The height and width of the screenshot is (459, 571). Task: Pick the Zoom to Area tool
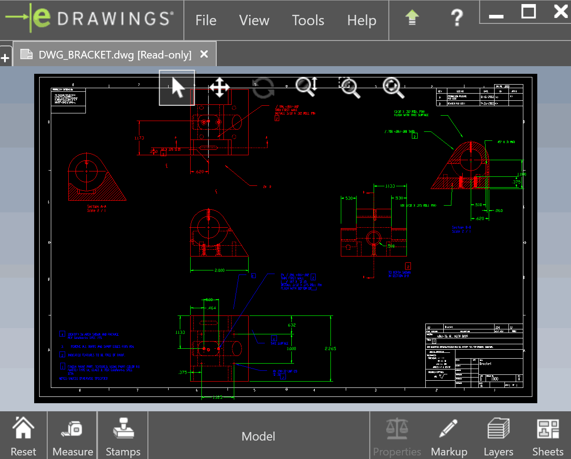[x=349, y=87]
